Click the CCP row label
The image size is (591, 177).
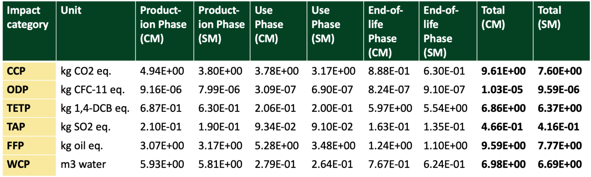point(16,71)
